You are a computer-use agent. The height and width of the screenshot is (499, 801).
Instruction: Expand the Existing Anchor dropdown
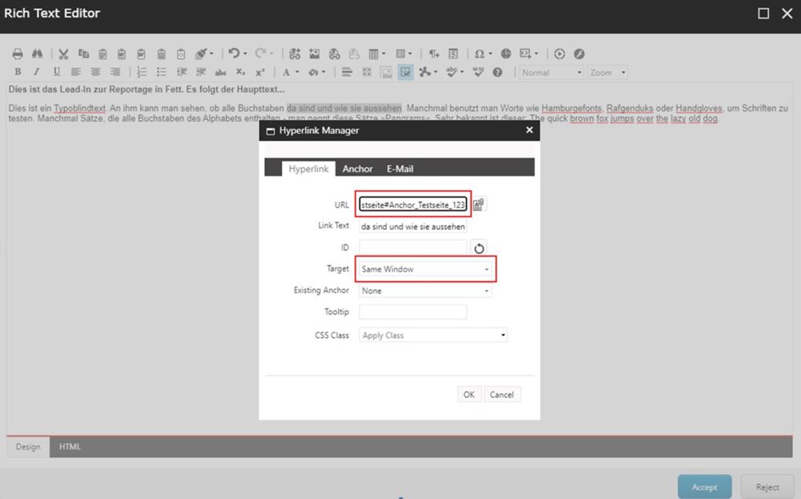[425, 291]
